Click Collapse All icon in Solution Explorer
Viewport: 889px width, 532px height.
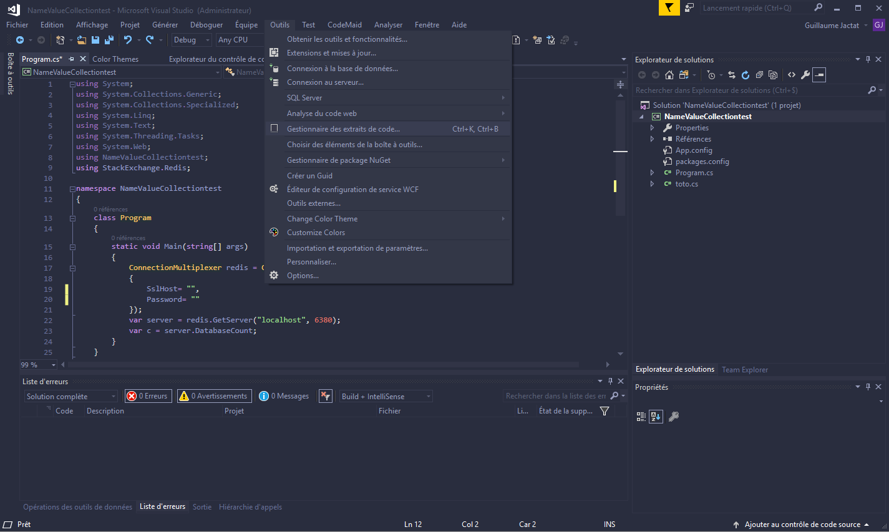coord(759,75)
